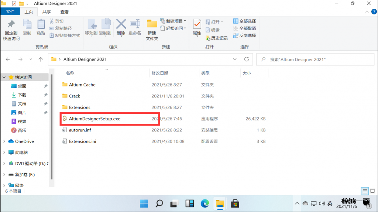Open Microsoft Edge from the taskbar
Image resolution: width=378 pixels, height=212 pixels.
205,204
